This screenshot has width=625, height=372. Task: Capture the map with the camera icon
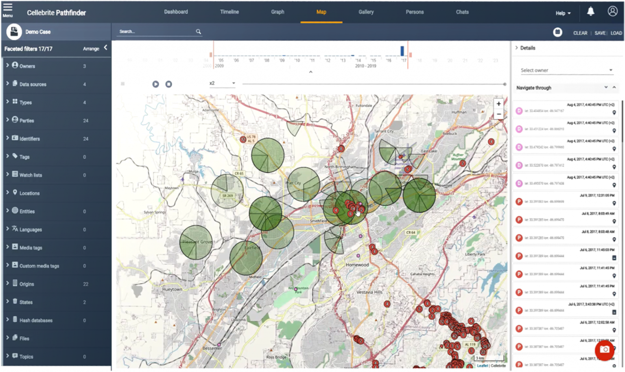click(604, 350)
